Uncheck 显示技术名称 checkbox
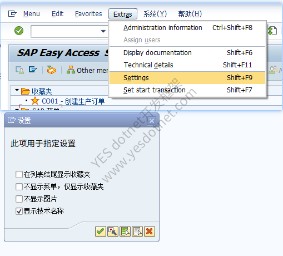 tap(19, 211)
